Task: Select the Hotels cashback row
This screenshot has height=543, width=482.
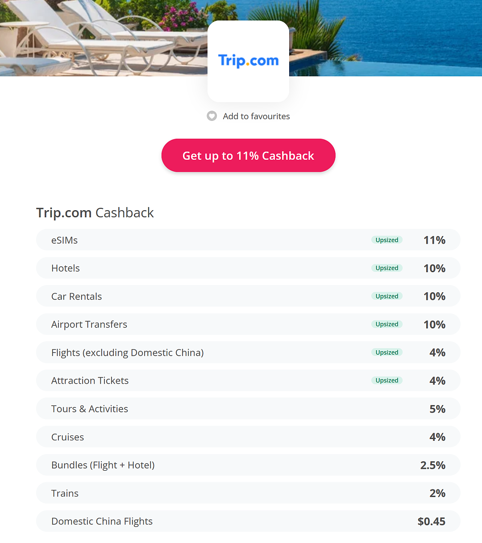Action: pos(248,268)
